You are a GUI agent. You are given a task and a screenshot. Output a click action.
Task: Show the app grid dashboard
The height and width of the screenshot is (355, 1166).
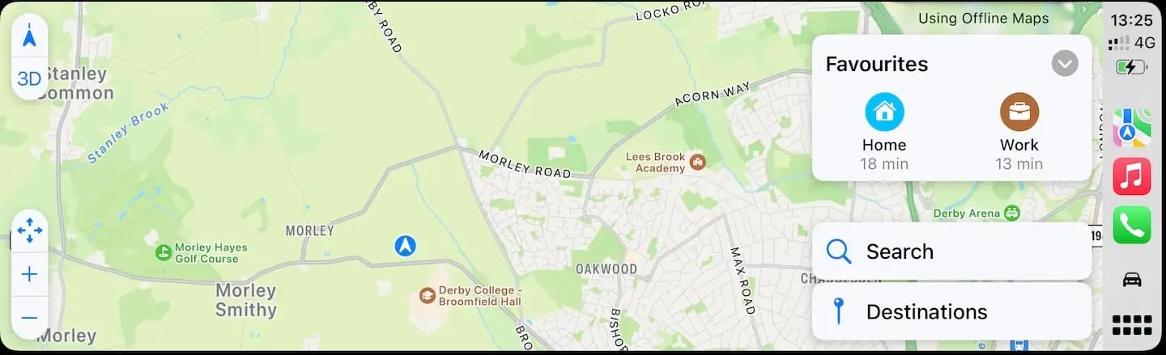tap(1132, 325)
